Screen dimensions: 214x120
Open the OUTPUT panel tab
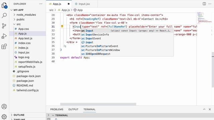[x=73, y=109]
